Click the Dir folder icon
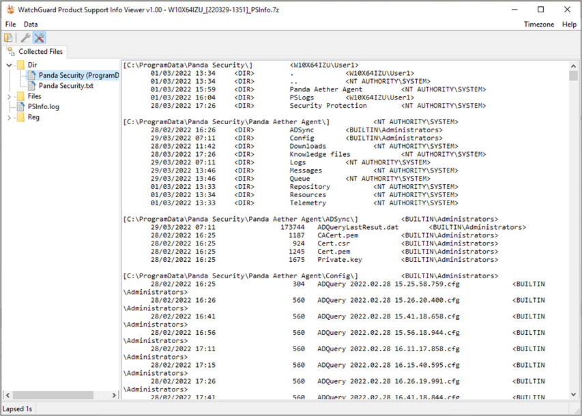This screenshot has width=582, height=416. tap(20, 65)
